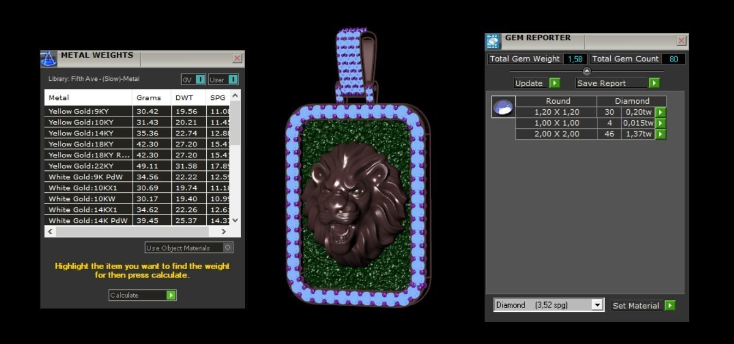Select the Yellow Gold:18KY row
734x344 pixels.
tap(138, 144)
